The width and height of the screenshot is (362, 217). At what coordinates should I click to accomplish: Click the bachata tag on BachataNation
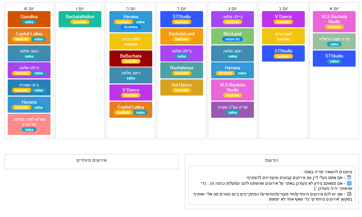point(80,22)
